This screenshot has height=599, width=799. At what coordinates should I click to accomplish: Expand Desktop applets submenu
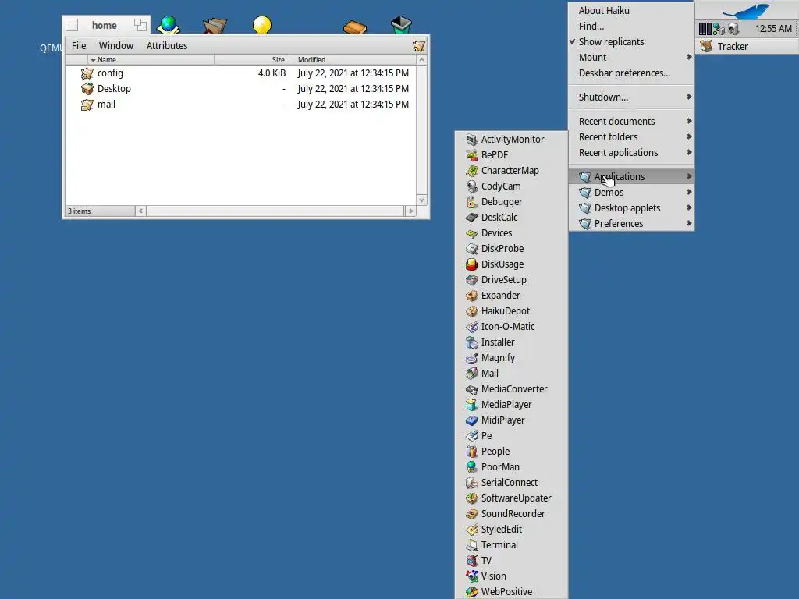tap(630, 207)
